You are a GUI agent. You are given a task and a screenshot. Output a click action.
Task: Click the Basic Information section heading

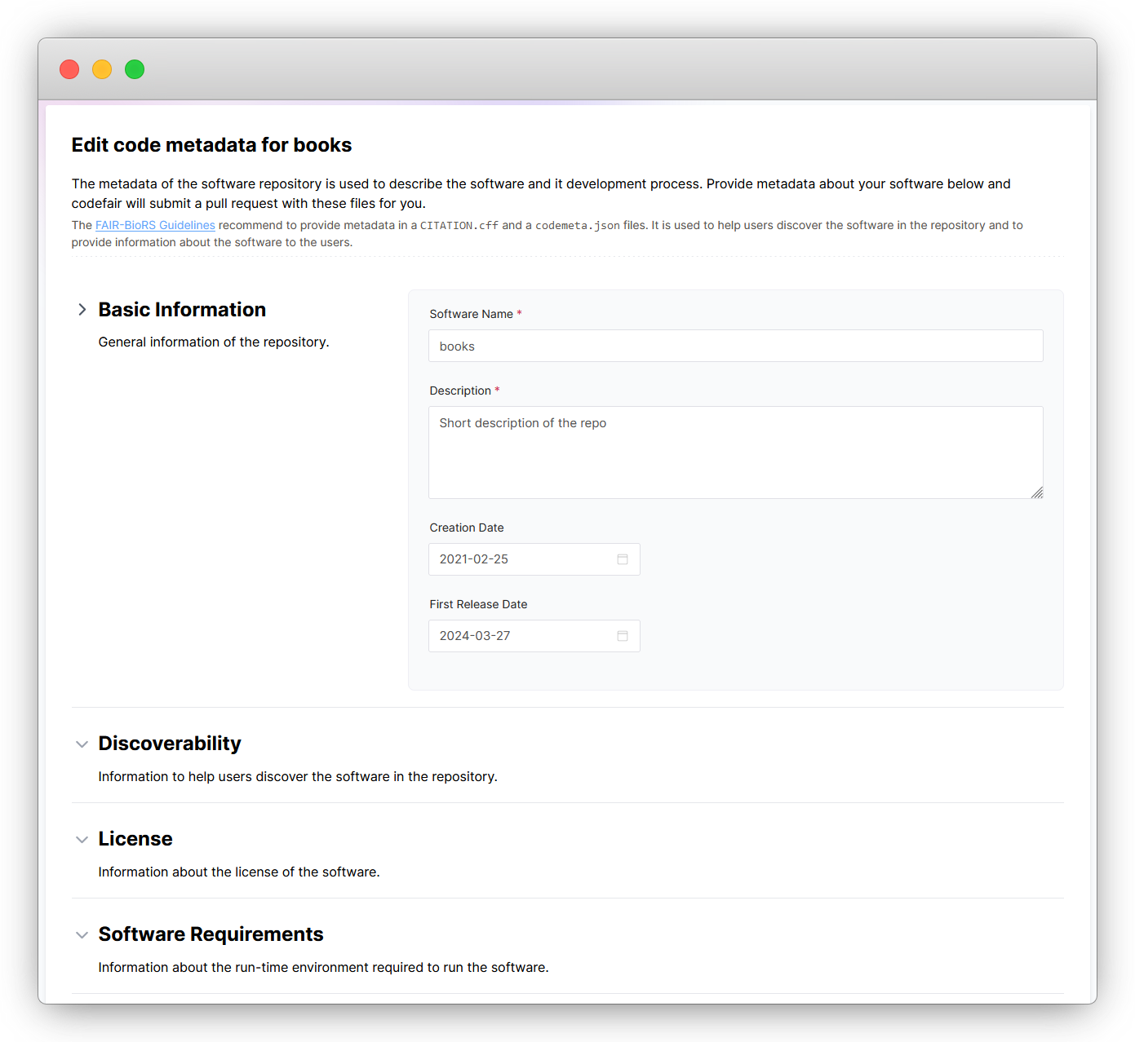182,310
